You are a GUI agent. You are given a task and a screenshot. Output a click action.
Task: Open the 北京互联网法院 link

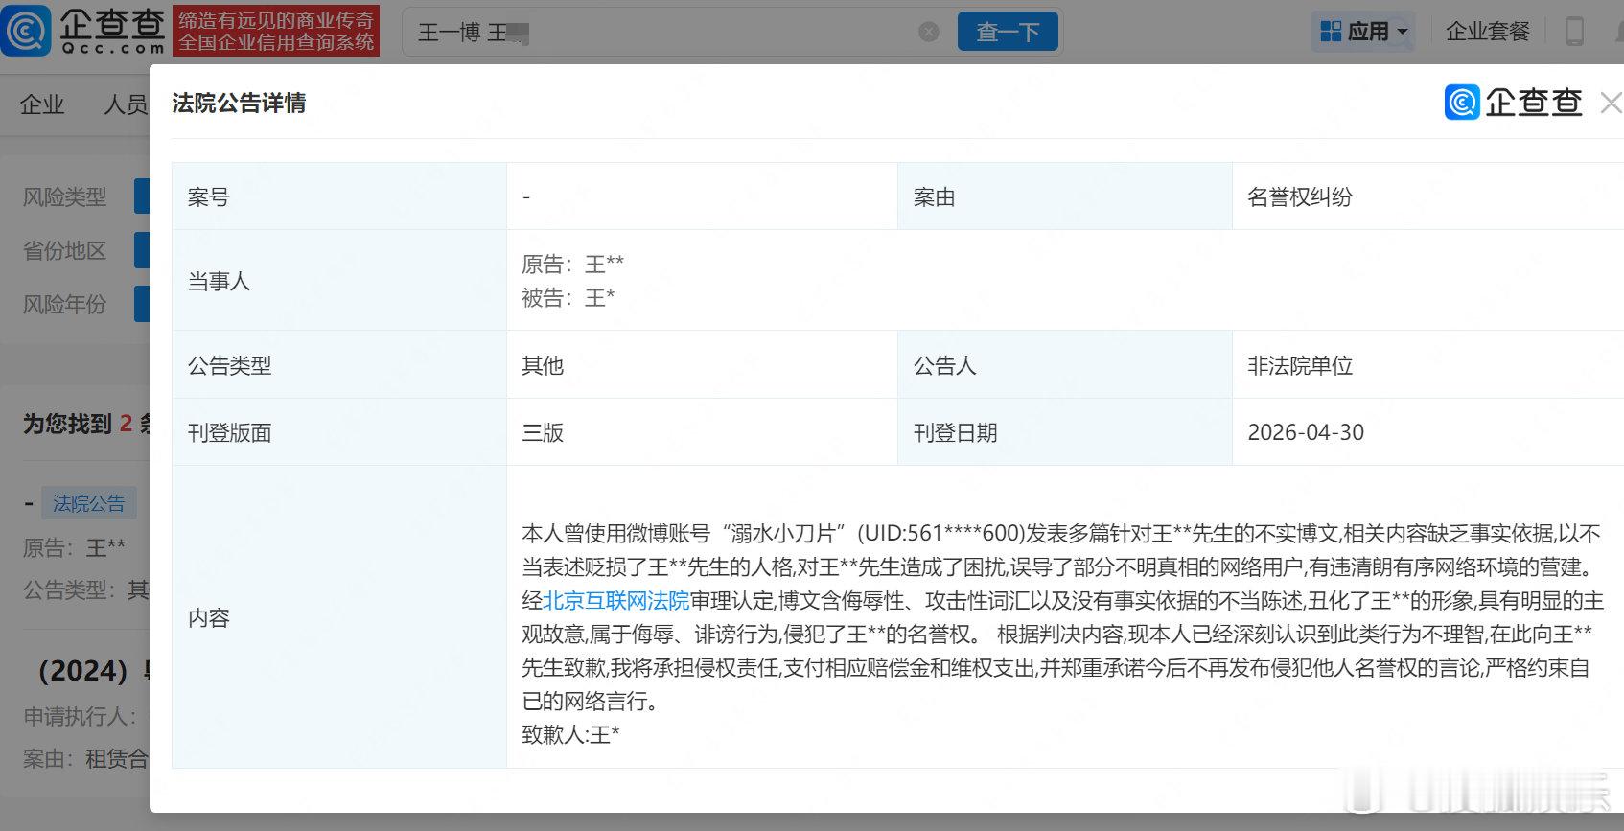click(x=616, y=601)
